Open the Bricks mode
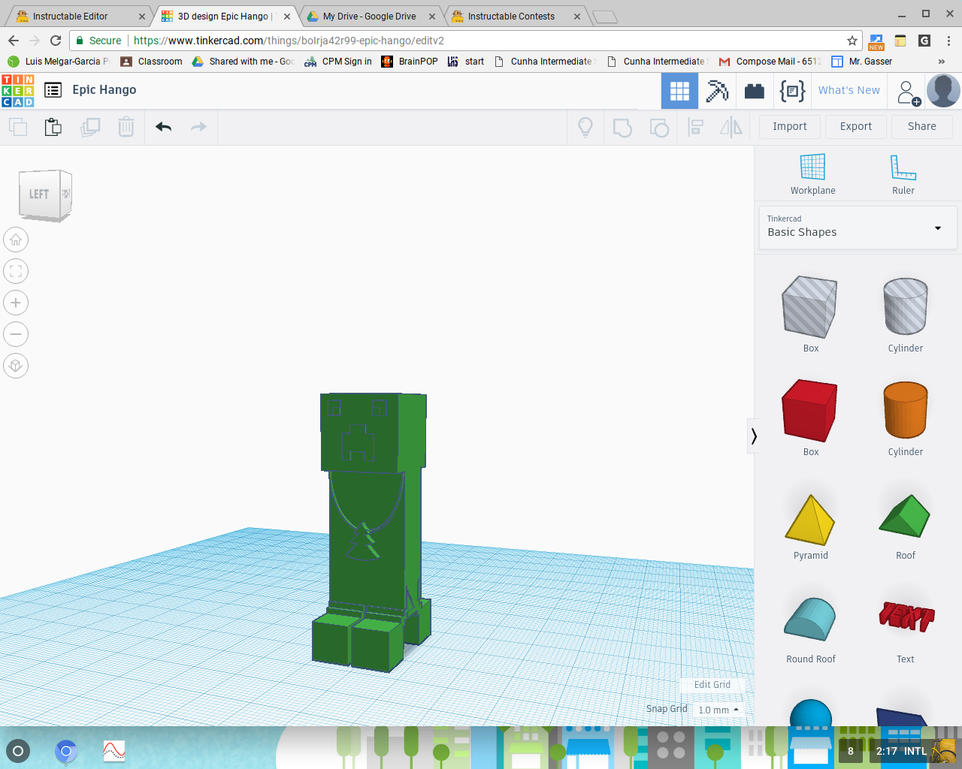Image resolution: width=962 pixels, height=769 pixels. point(755,91)
